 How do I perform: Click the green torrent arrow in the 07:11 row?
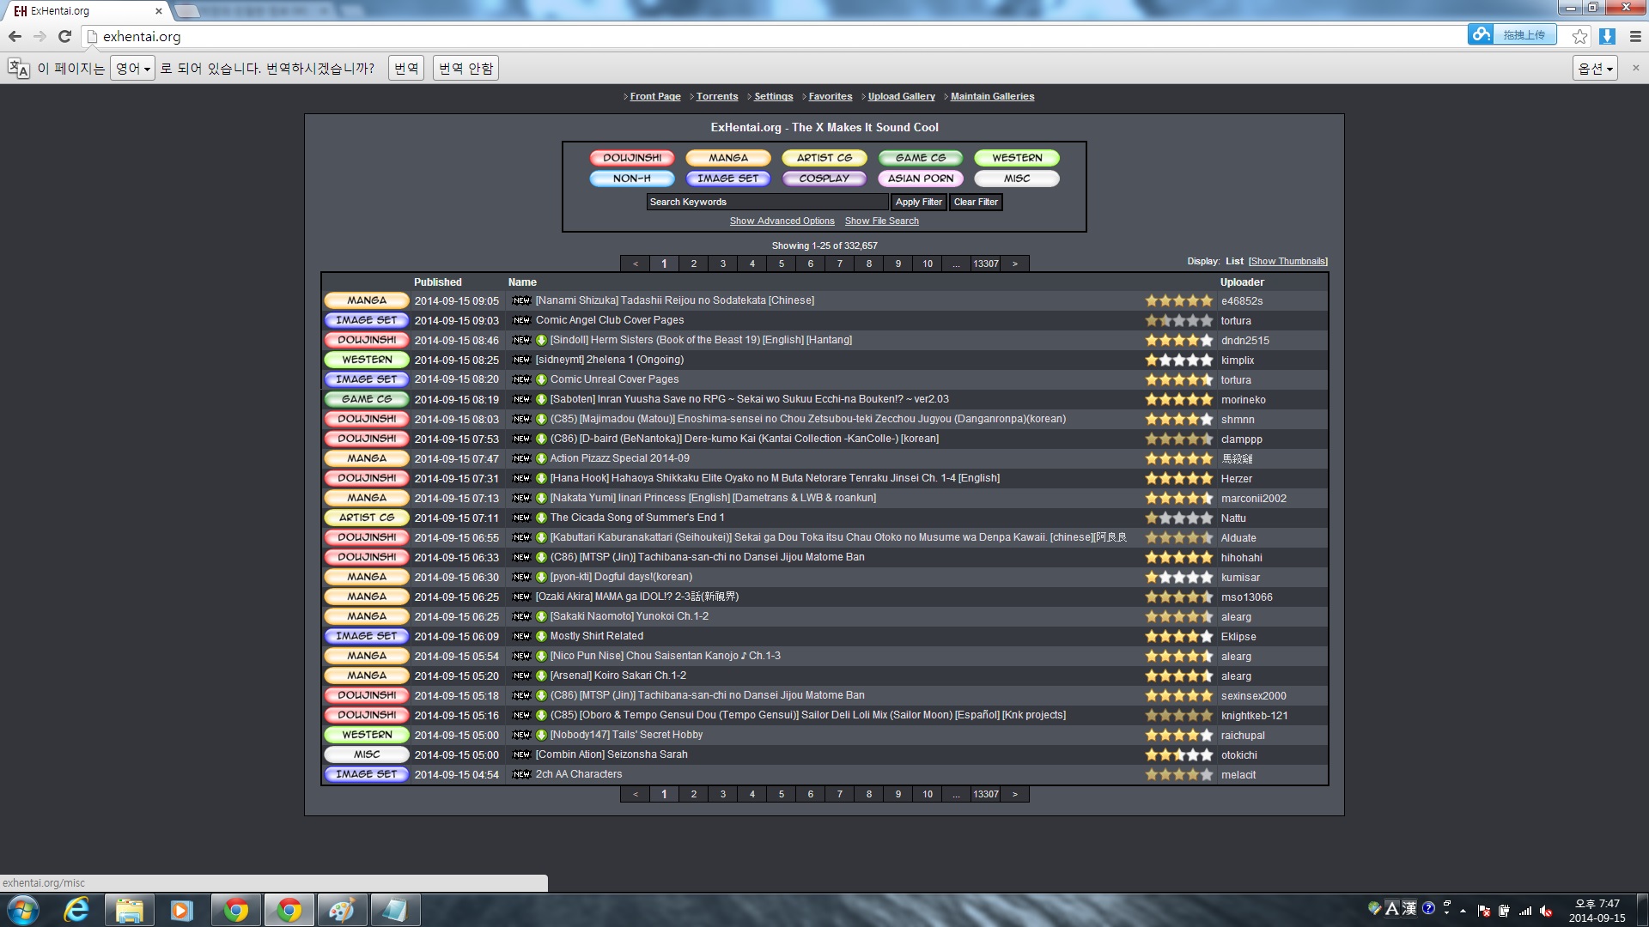tap(541, 518)
